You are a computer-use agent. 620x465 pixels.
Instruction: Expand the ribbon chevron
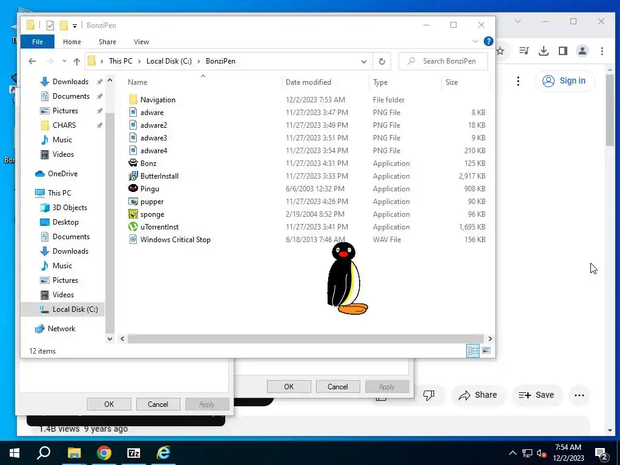click(475, 41)
